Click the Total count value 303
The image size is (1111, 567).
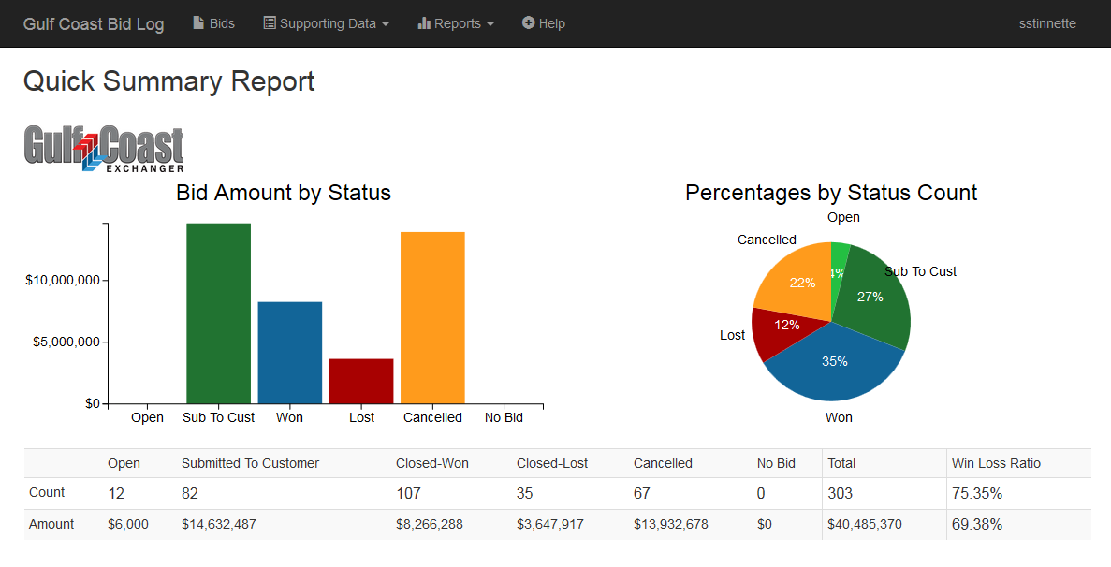pyautogui.click(x=840, y=493)
